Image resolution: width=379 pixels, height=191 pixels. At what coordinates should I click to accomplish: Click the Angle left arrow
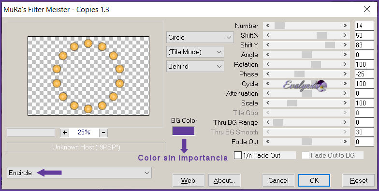point(268,55)
